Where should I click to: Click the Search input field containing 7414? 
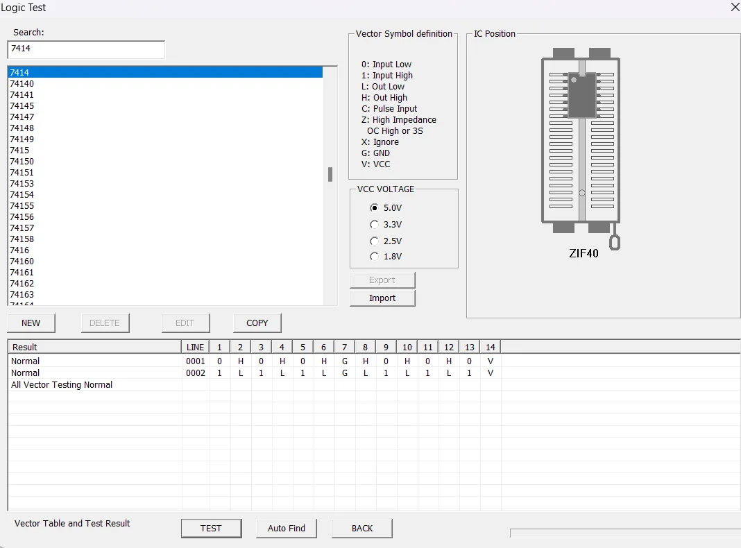[x=86, y=49]
